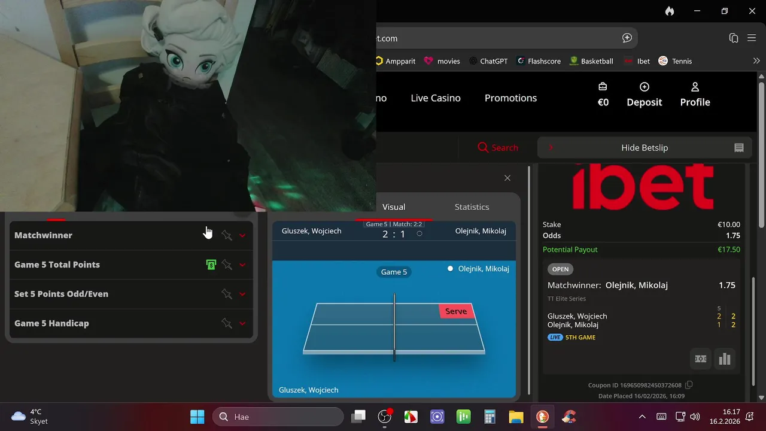Expand Game 5 Handicap chevron

click(242, 324)
